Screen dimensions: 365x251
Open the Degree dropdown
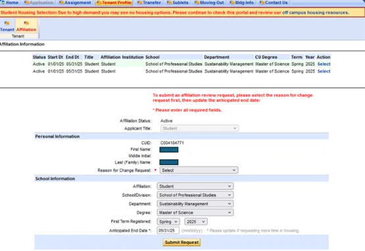coord(195,212)
